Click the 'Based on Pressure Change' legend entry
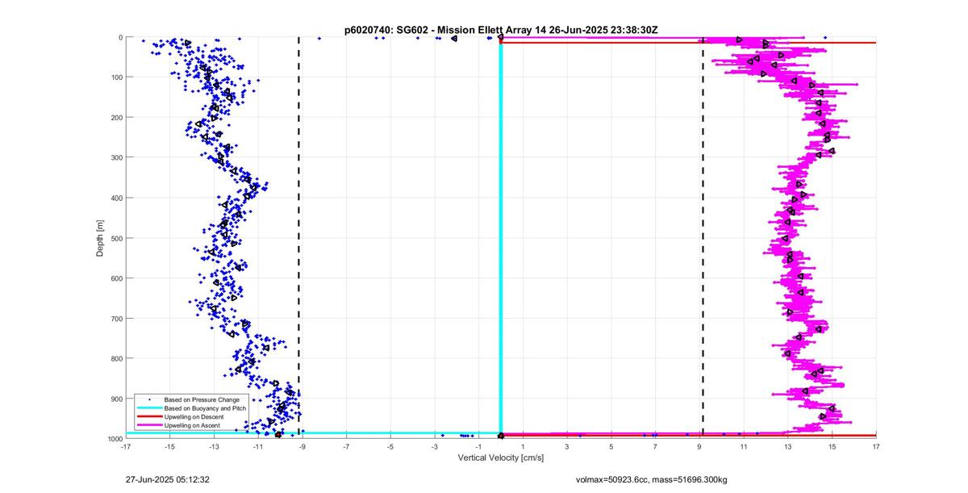This screenshot has width=968, height=493. [x=202, y=399]
